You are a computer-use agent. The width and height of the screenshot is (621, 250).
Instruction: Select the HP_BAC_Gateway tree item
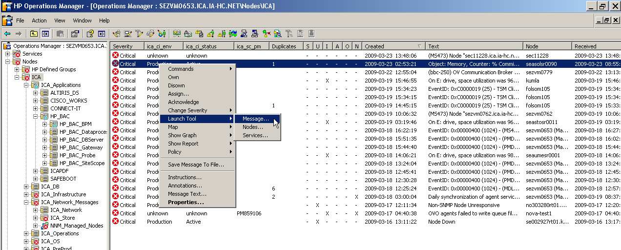coord(81,147)
